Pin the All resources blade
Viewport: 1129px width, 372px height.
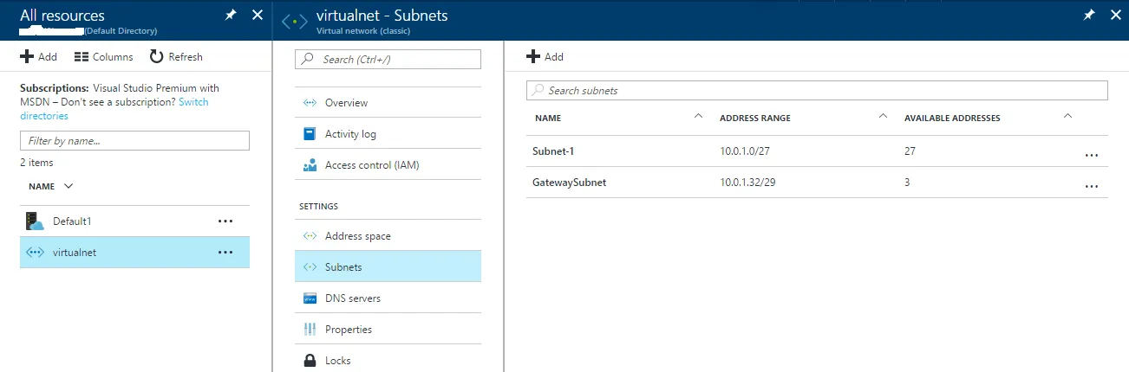231,16
